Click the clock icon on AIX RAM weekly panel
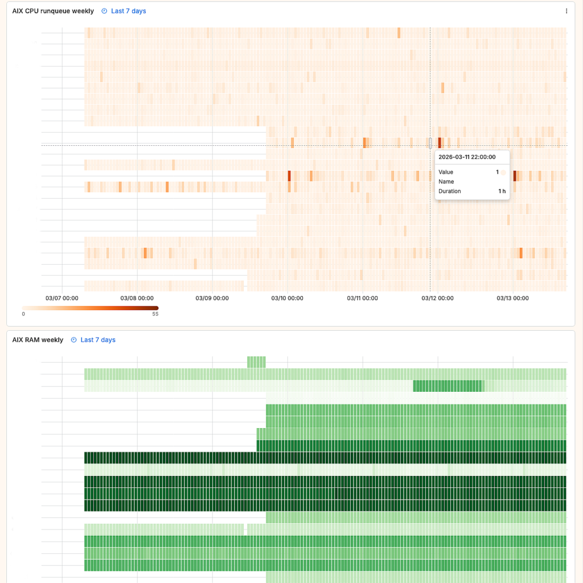 pos(73,340)
